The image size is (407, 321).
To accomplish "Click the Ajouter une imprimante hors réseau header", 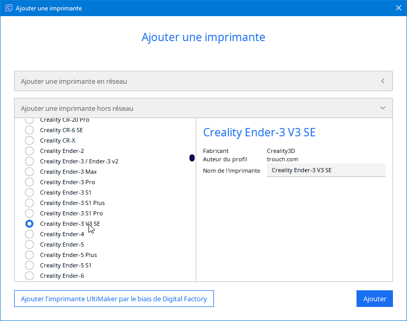I will point(203,108).
